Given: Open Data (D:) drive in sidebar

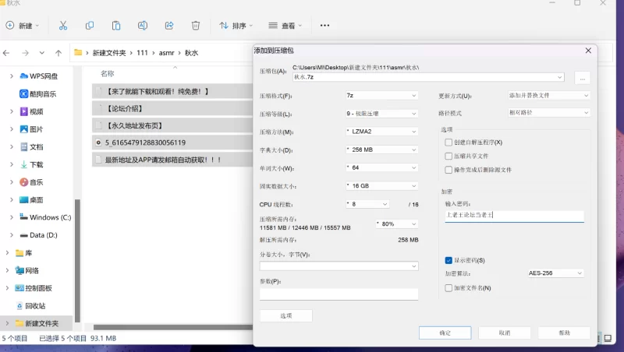Looking at the screenshot, I should tap(38, 235).
